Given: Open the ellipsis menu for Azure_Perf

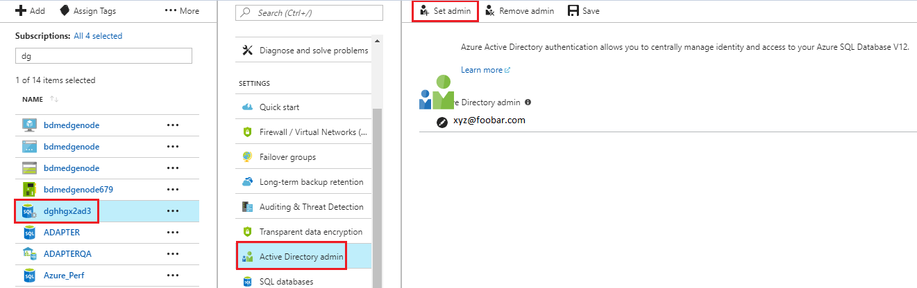Looking at the screenshot, I should pos(173,276).
